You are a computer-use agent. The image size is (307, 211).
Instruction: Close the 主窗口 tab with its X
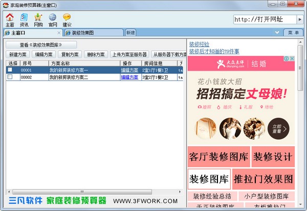[59, 33]
